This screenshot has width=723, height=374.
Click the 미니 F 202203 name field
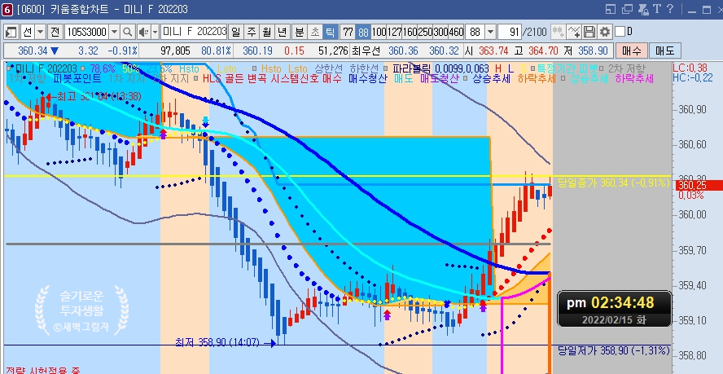click(194, 32)
